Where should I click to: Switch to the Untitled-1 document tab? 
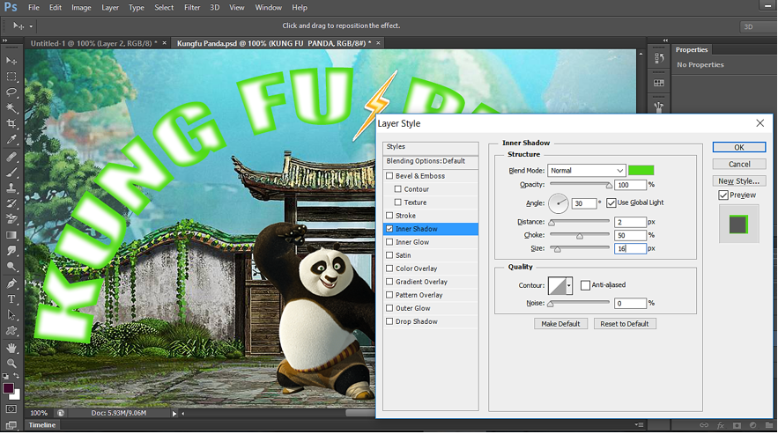click(x=93, y=43)
